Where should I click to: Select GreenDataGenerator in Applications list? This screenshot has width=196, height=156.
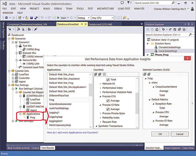pyautogui.click(x=60, y=104)
